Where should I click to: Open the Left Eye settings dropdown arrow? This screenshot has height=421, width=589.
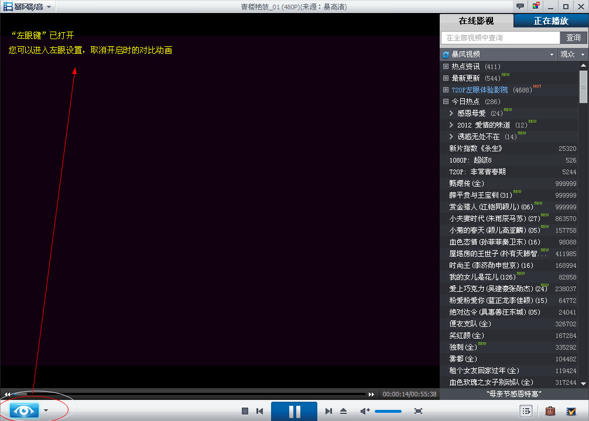pos(46,410)
